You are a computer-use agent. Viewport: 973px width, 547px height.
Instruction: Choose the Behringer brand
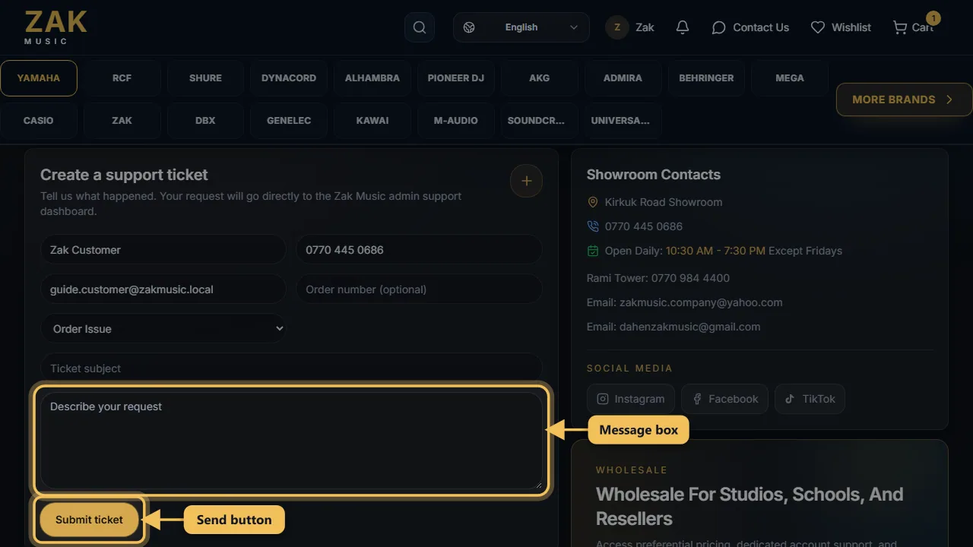706,78
